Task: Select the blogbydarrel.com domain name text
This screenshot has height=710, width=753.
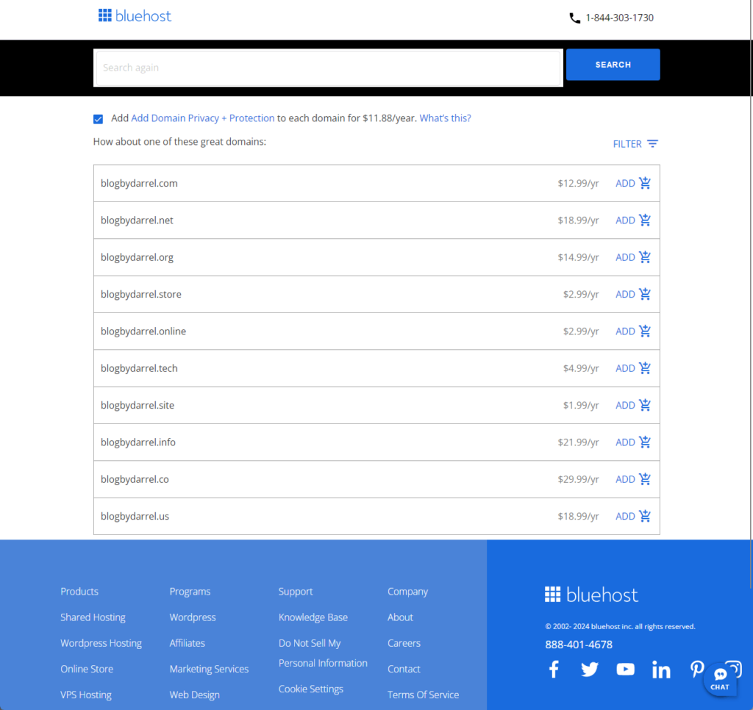Action: [x=139, y=184]
